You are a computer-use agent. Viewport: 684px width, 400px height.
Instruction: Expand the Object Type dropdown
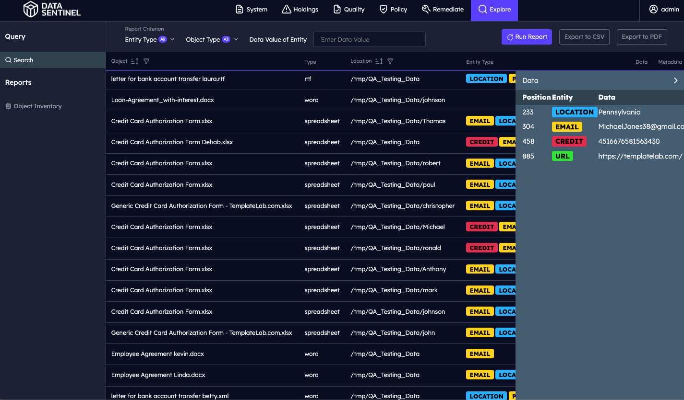click(x=212, y=40)
